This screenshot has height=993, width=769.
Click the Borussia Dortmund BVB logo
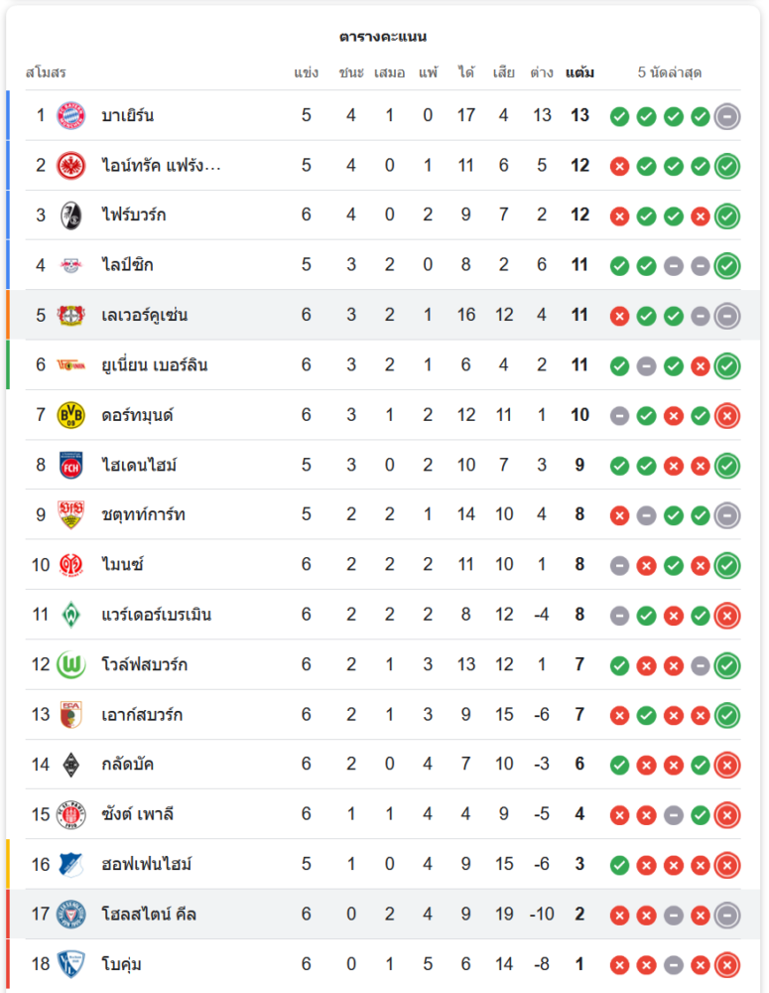pyautogui.click(x=71, y=415)
